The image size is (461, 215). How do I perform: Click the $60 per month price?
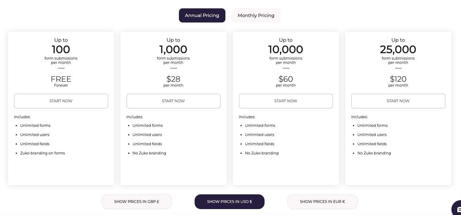285,81
